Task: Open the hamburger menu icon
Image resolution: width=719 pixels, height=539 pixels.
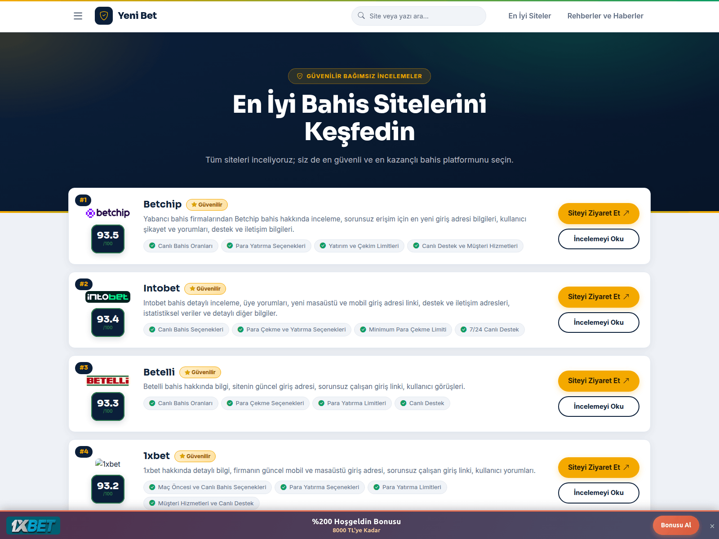Action: (x=78, y=16)
